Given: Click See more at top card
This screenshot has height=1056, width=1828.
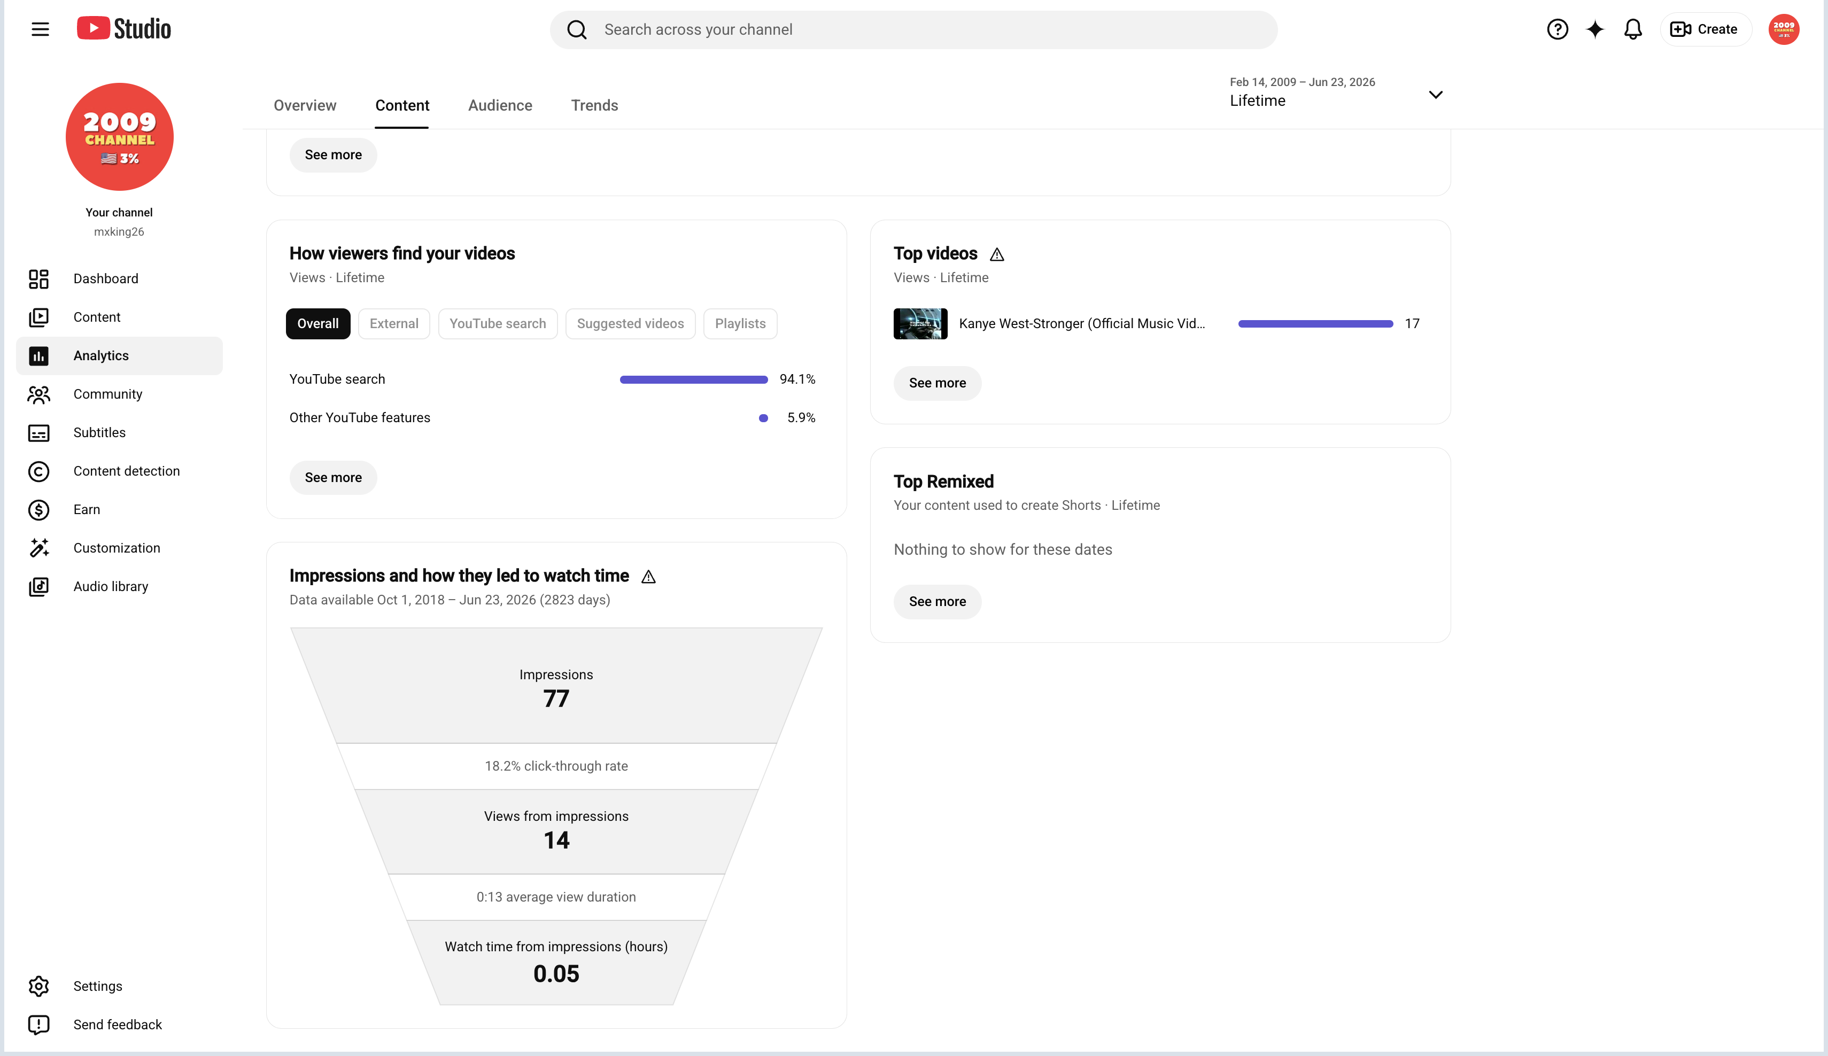Looking at the screenshot, I should pos(333,154).
